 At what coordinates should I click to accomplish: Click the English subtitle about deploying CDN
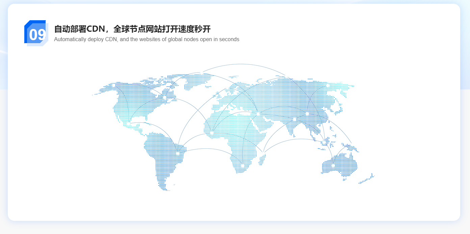(146, 39)
